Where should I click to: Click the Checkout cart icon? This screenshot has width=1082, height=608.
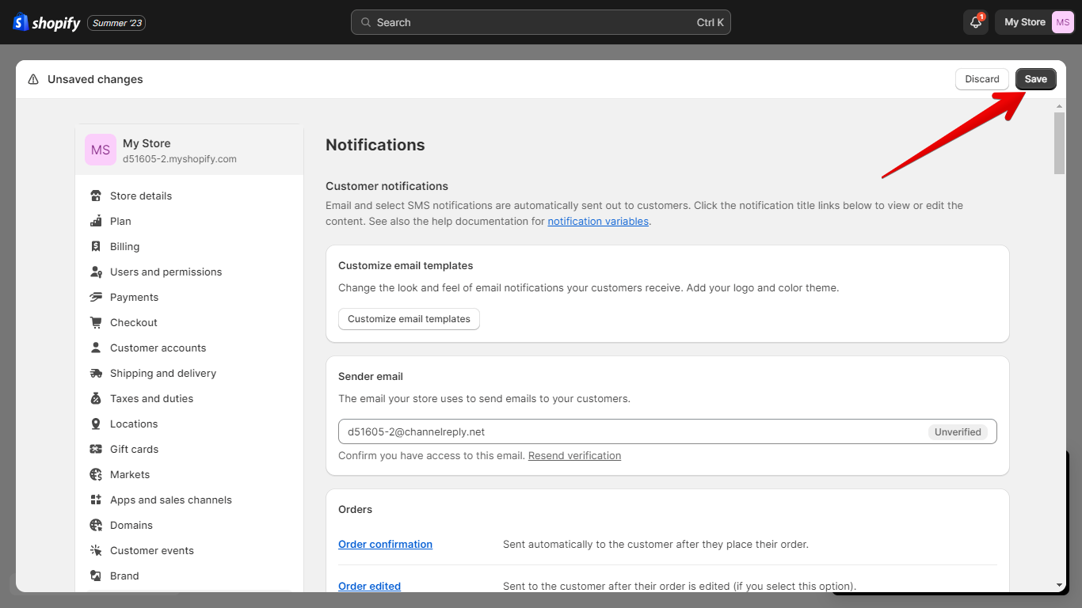click(96, 322)
